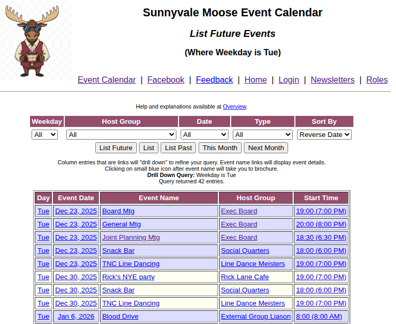
Task: Drill down on Line Dance Meisters host group
Action: click(x=253, y=264)
